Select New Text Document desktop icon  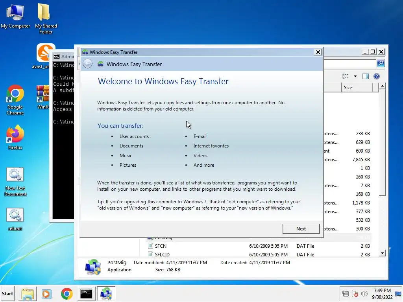tap(15, 182)
